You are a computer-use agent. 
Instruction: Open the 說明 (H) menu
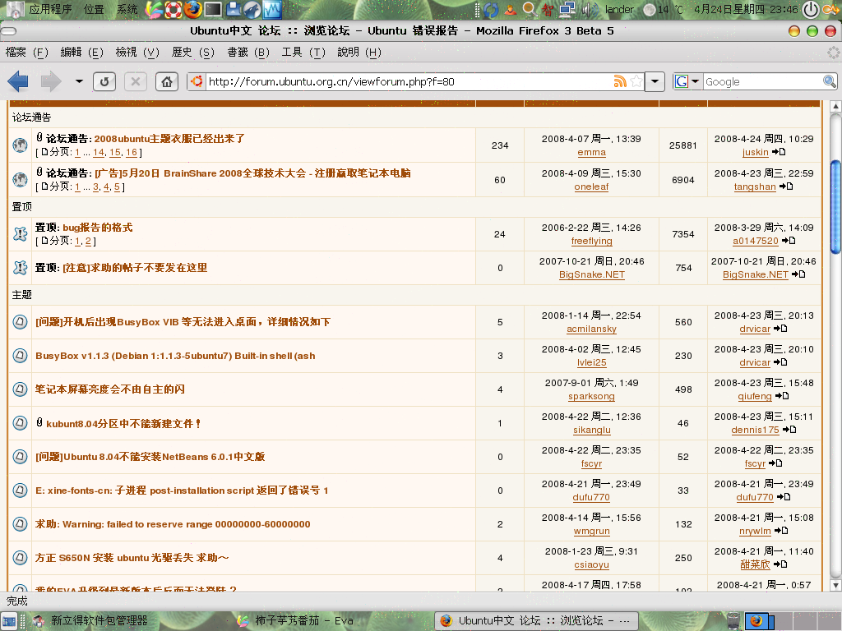click(359, 52)
